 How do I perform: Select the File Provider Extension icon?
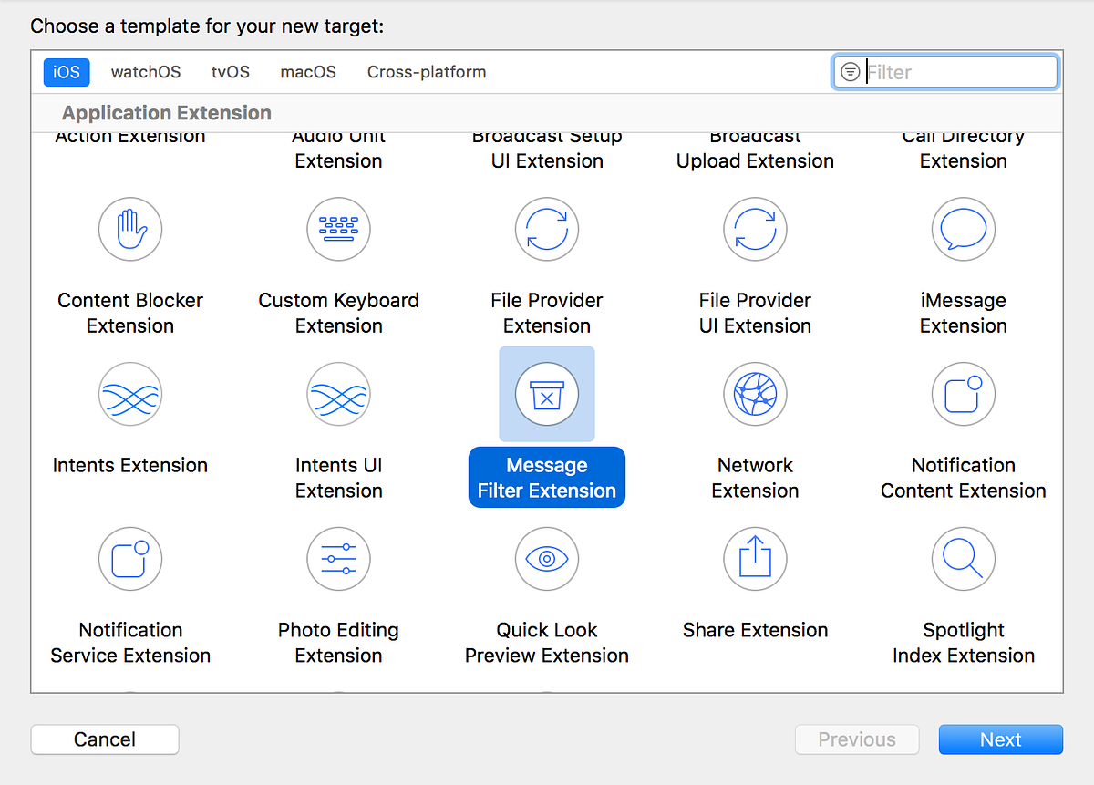point(547,229)
